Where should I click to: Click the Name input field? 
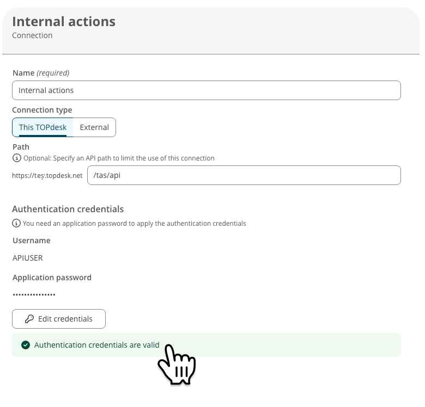[206, 90]
